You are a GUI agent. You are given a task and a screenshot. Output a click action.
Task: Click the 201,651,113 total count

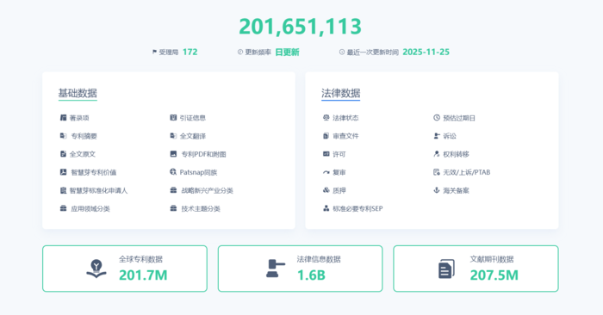pos(301,27)
